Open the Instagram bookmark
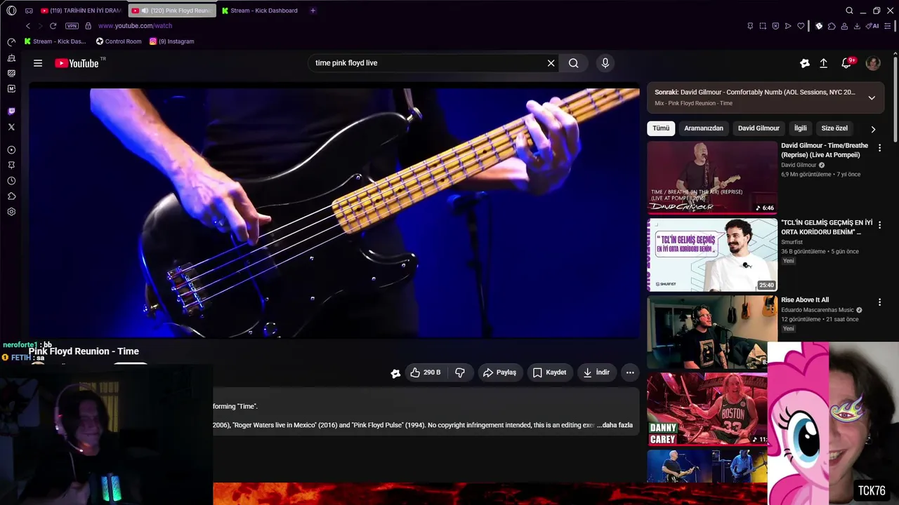Viewport: 899px width, 505px height. tap(171, 41)
